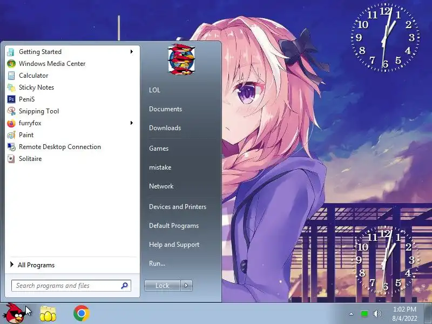Open Help and Support
432x324 pixels.
[174, 245]
